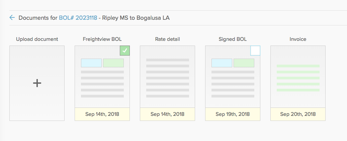
Task: Open the BOL# 2023118 link
Action: 78,18
